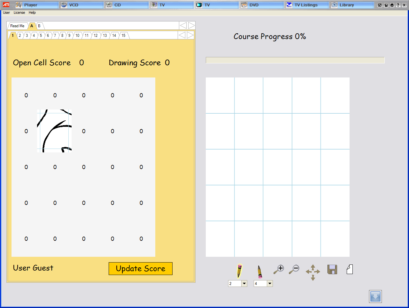Select the pencil drawing tool
The image size is (409, 308).
point(239,271)
